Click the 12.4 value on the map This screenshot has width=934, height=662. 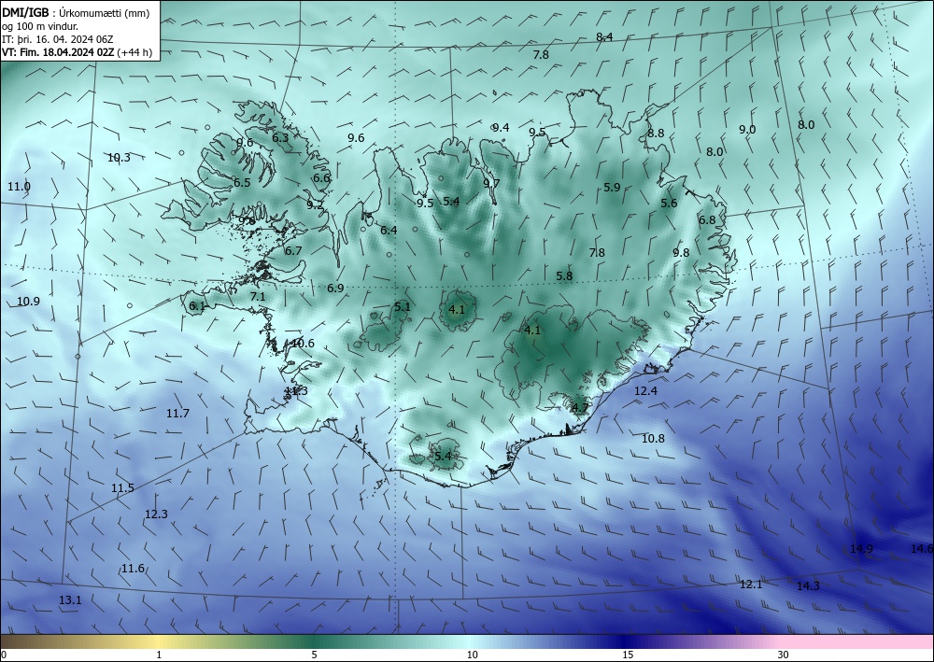[x=645, y=391]
